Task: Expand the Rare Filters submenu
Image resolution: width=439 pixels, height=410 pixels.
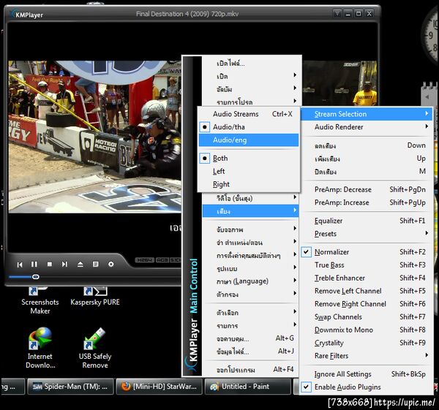Action: tap(367, 356)
